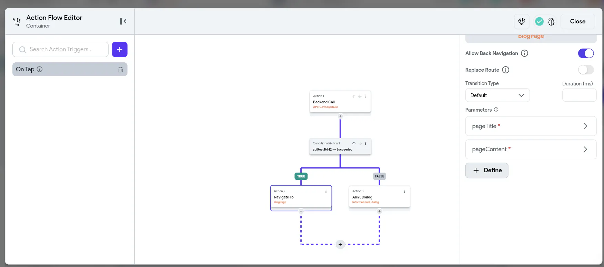
Task: Click the TRUE branch label
Action: click(301, 176)
